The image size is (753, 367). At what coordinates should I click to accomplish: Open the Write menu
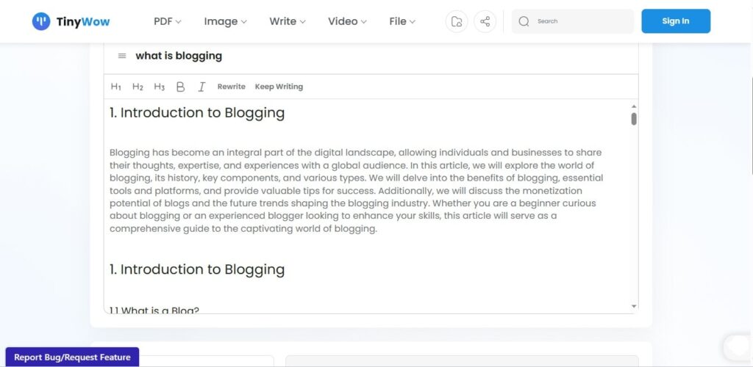(x=288, y=21)
